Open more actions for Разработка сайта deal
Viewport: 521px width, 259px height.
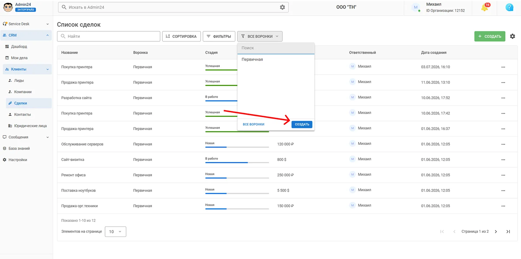coord(503,98)
